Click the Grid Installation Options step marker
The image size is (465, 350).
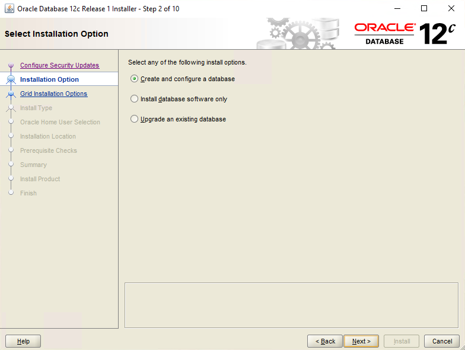pos(11,94)
